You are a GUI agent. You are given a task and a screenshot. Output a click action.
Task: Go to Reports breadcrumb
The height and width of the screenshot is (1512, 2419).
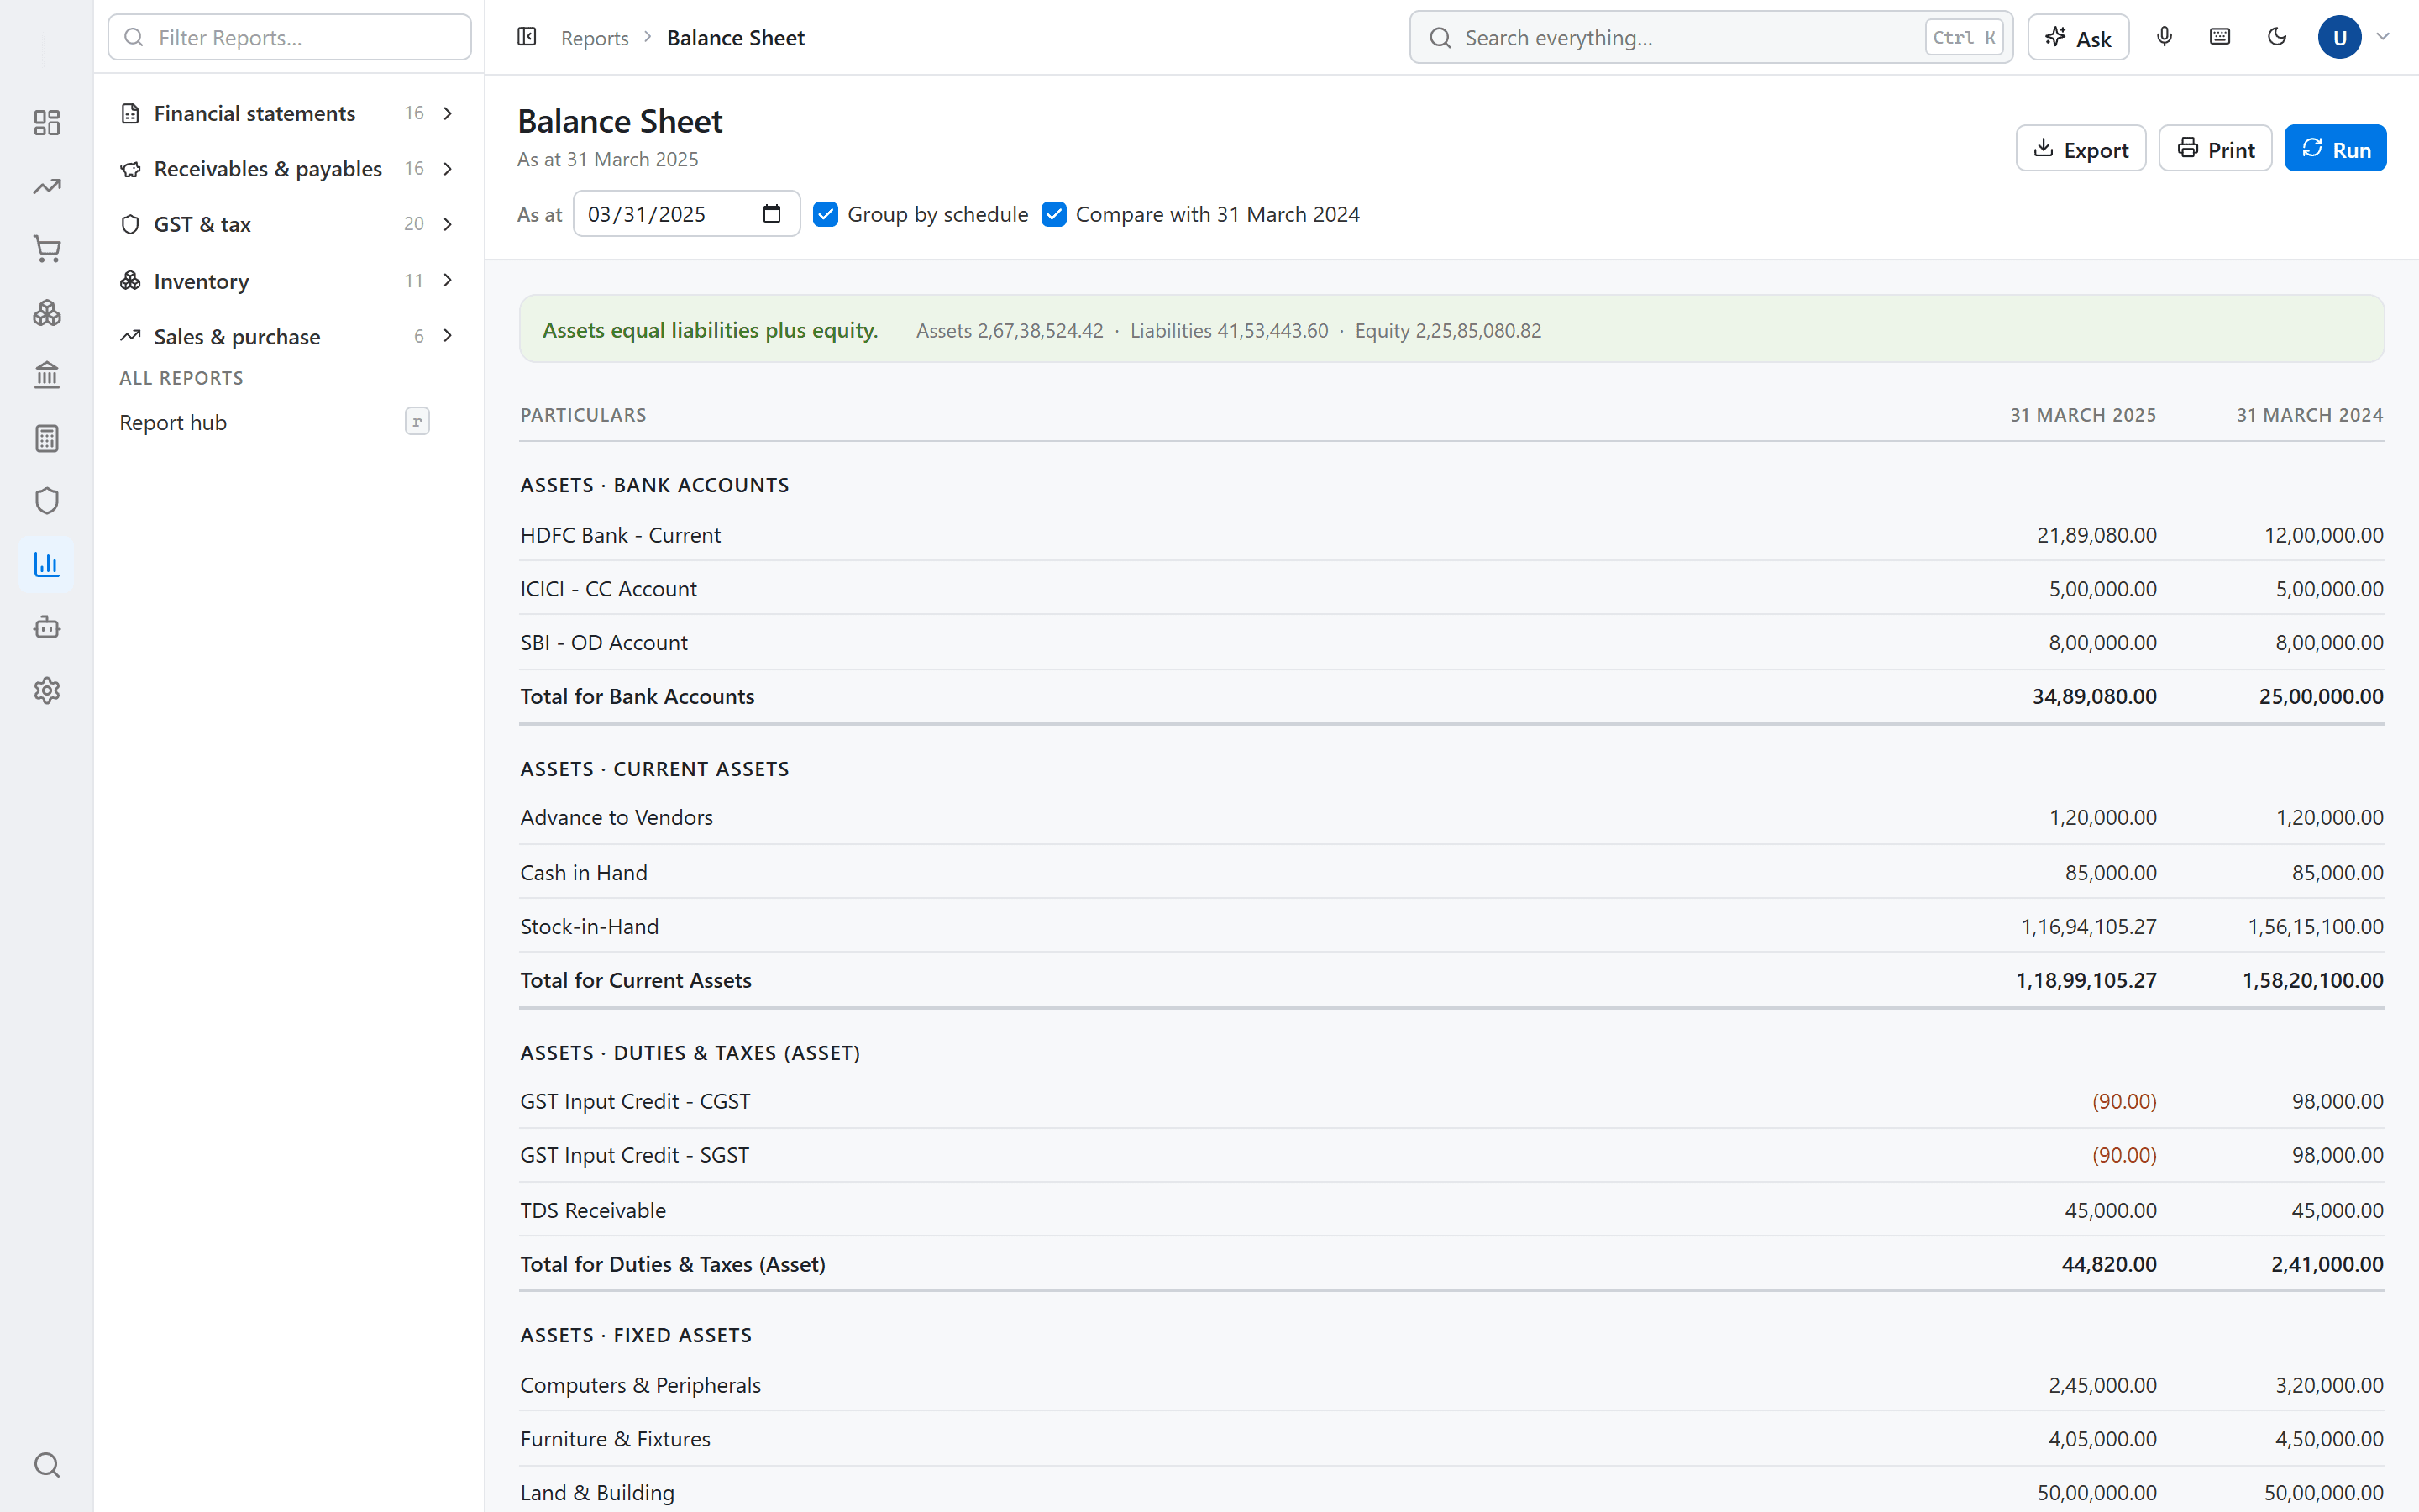pyautogui.click(x=594, y=38)
